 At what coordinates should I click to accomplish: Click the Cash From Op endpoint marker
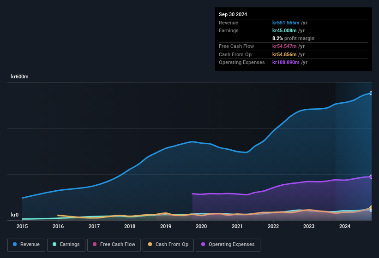[371, 208]
